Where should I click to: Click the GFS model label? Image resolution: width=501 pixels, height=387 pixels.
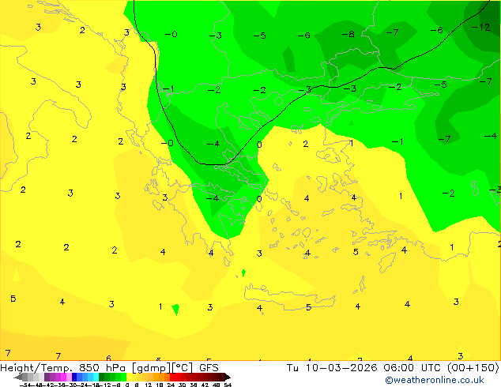(209, 367)
